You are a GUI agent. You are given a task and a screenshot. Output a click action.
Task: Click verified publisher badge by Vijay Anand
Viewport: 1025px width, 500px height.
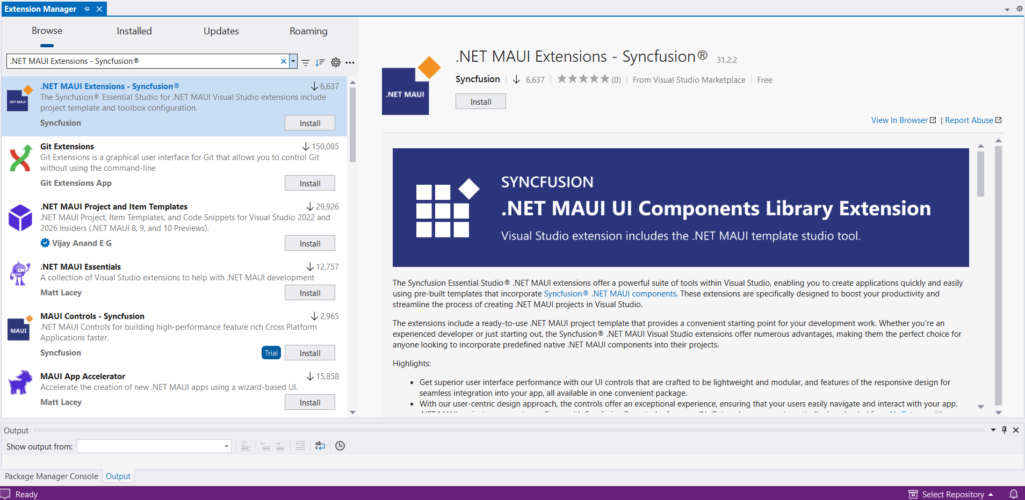click(x=45, y=243)
